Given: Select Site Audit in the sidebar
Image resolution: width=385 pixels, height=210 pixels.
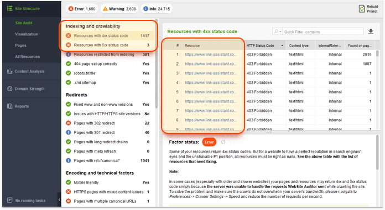Looking at the screenshot, I should click(24, 23).
